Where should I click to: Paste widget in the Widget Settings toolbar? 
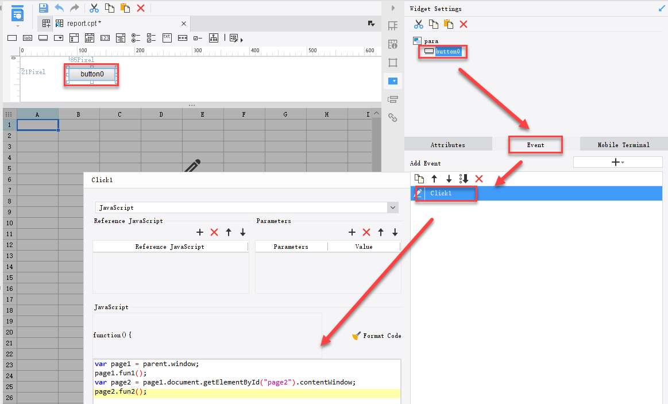tap(448, 24)
